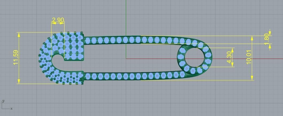Click the world axis icon

(7, 105)
